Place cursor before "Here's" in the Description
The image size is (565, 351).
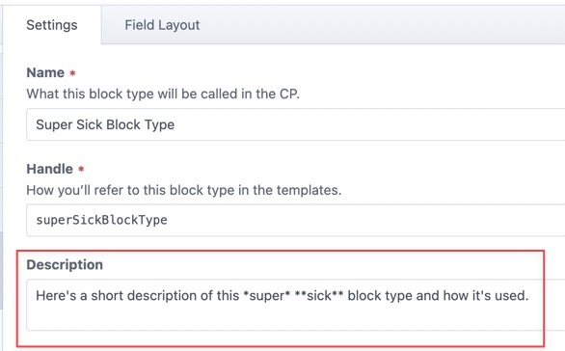click(x=36, y=296)
